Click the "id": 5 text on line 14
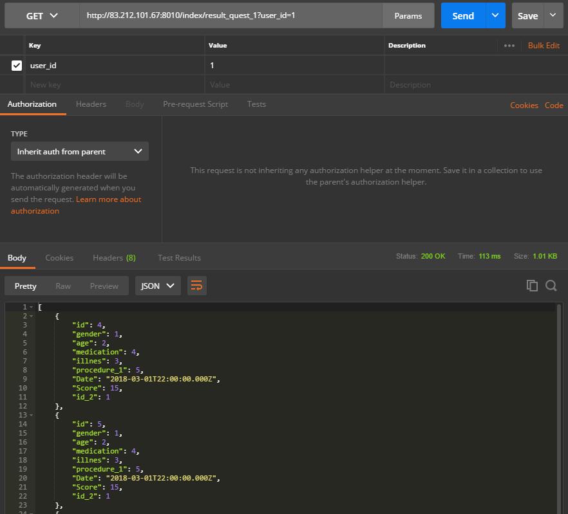 pyautogui.click(x=87, y=424)
